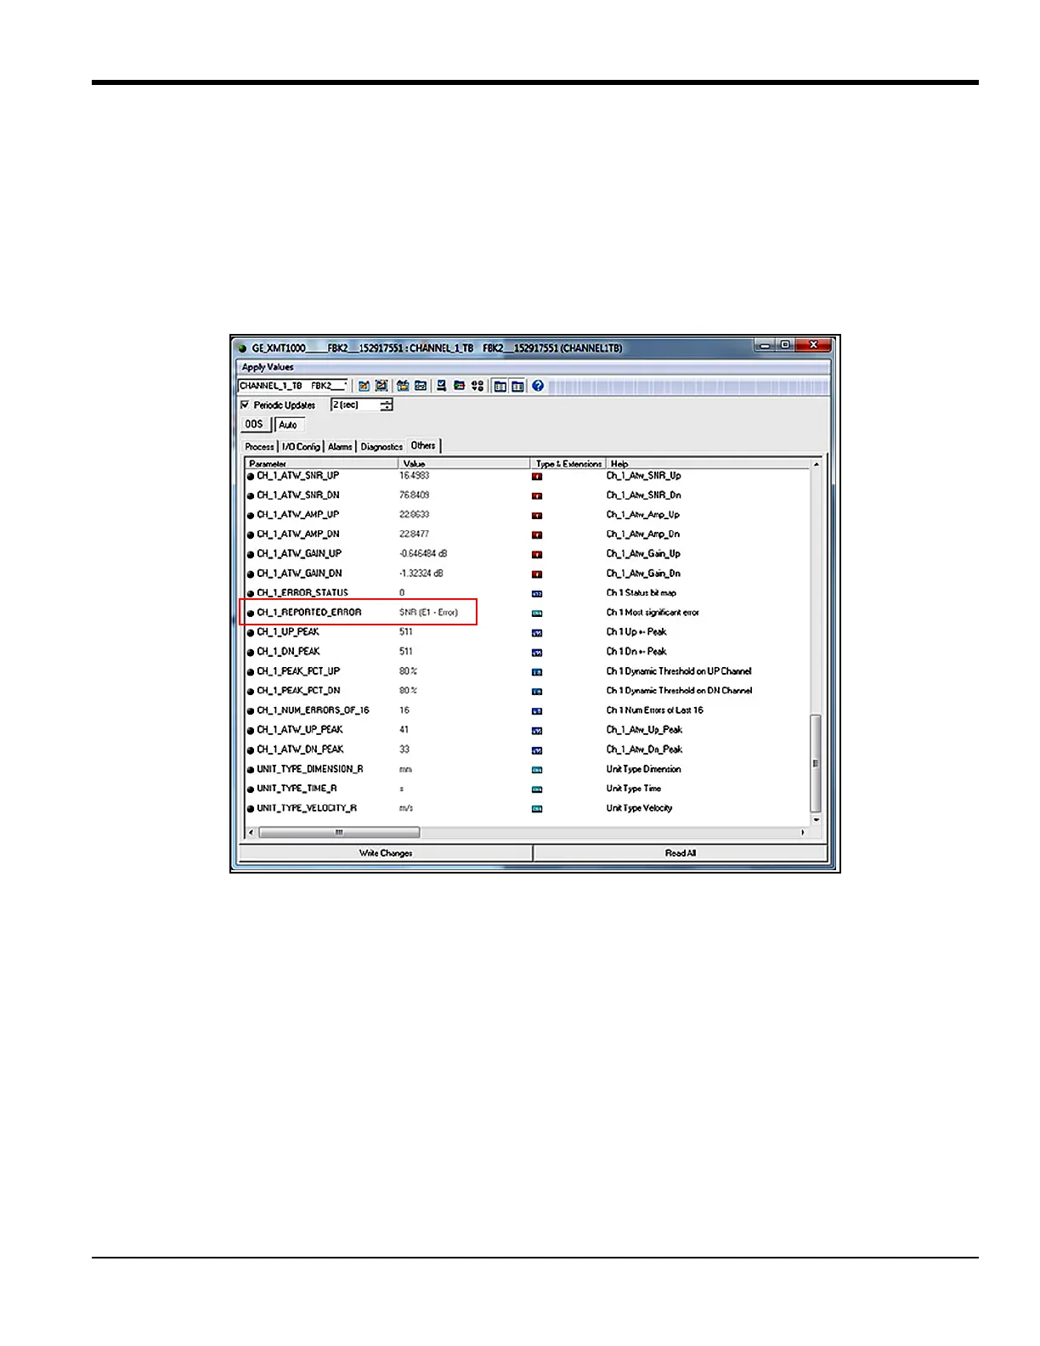This screenshot has width=1040, height=1346.
Task: Select the CH_1_REPORTED_ERROR parameter row
Action: 357,613
